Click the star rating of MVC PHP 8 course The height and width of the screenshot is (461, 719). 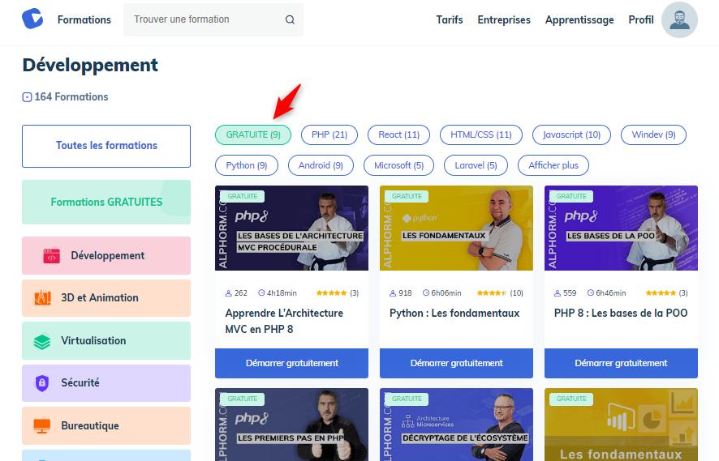pos(332,293)
